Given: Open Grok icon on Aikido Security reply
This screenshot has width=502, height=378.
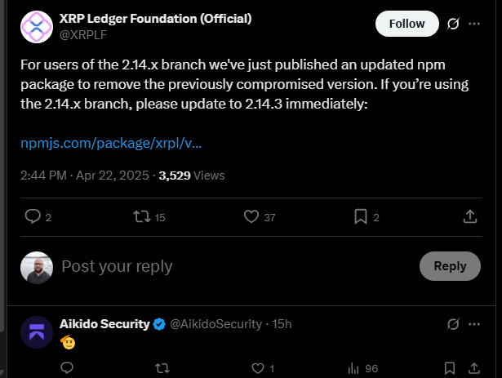Looking at the screenshot, I should pyautogui.click(x=453, y=324).
